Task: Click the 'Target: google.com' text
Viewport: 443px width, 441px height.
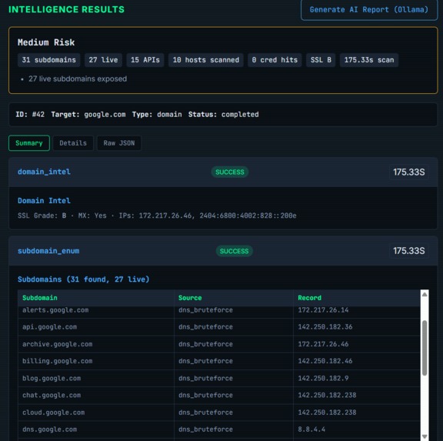Action: pyautogui.click(x=88, y=115)
